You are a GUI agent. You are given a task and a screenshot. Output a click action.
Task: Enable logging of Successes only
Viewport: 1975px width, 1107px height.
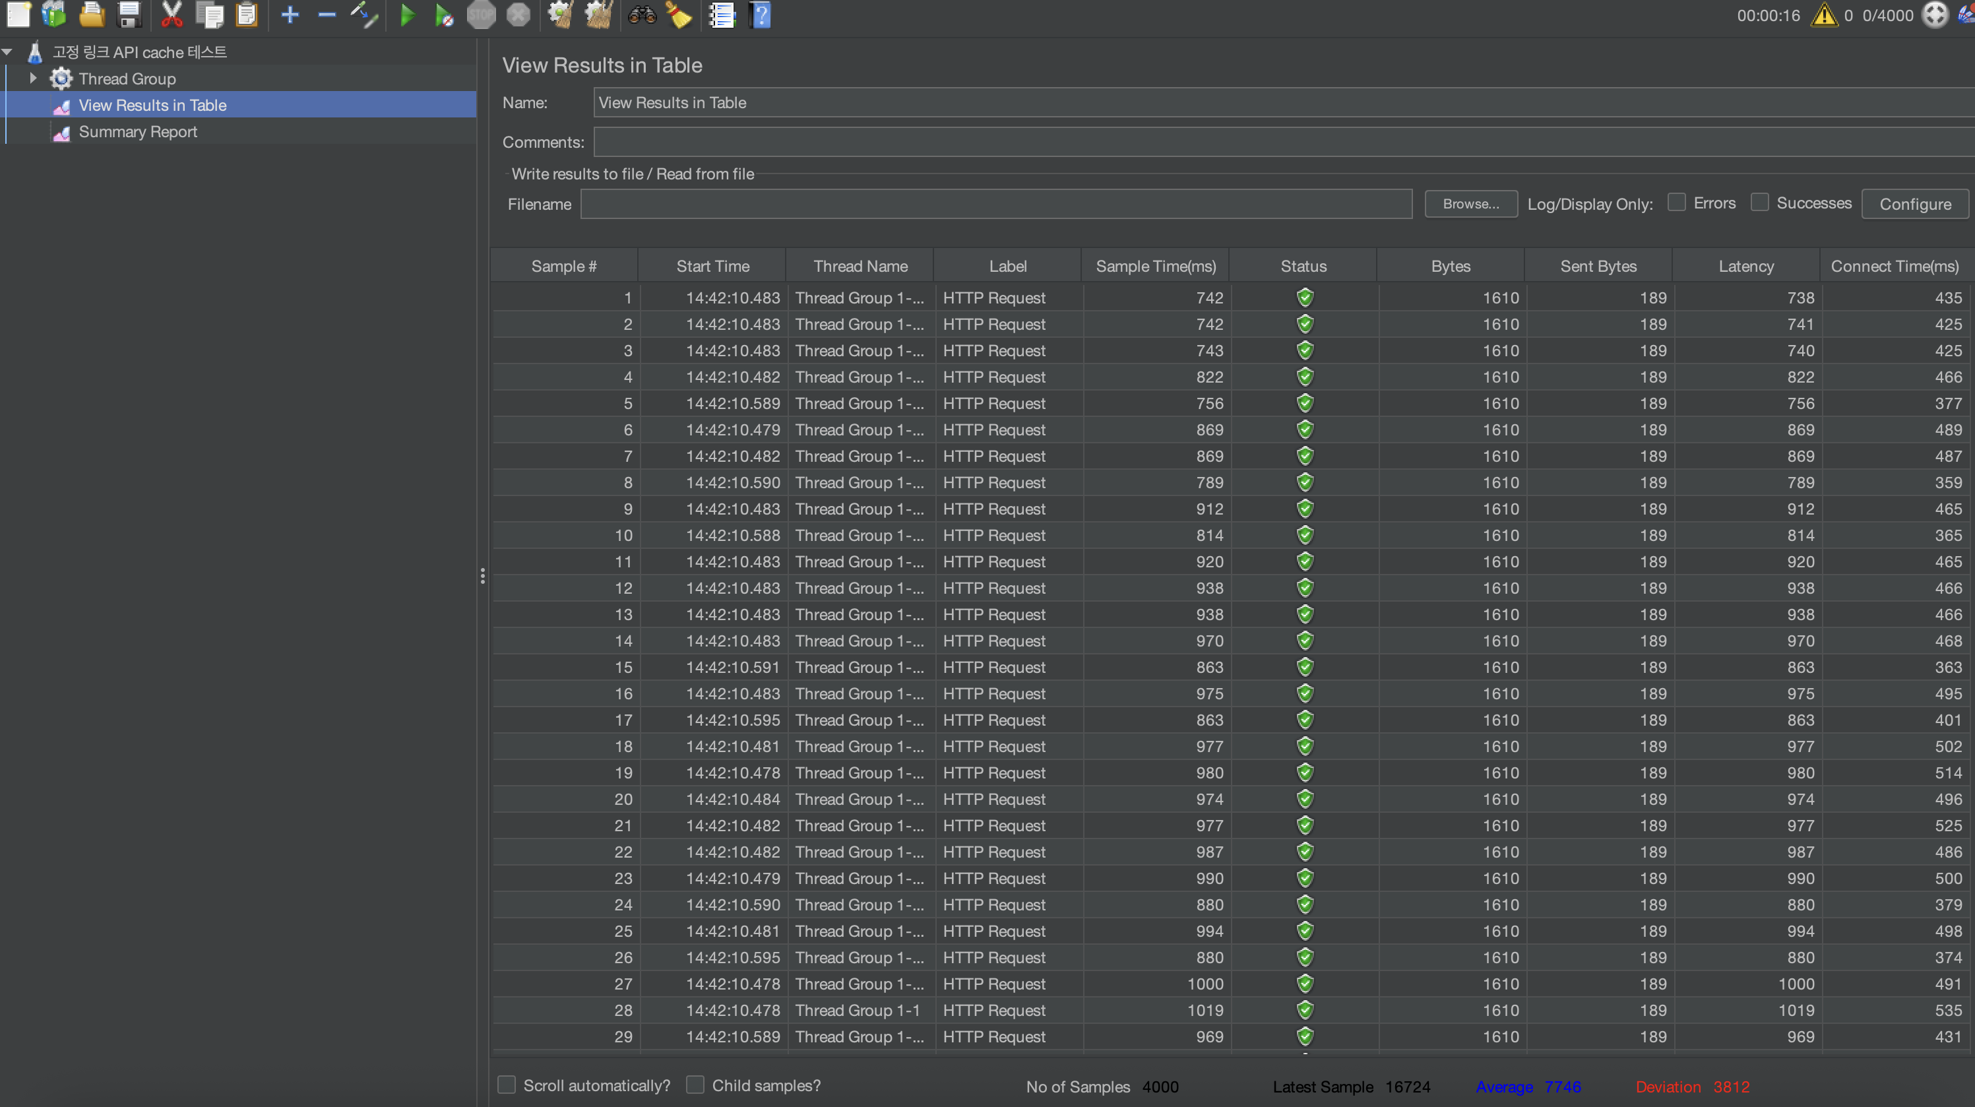1761,202
